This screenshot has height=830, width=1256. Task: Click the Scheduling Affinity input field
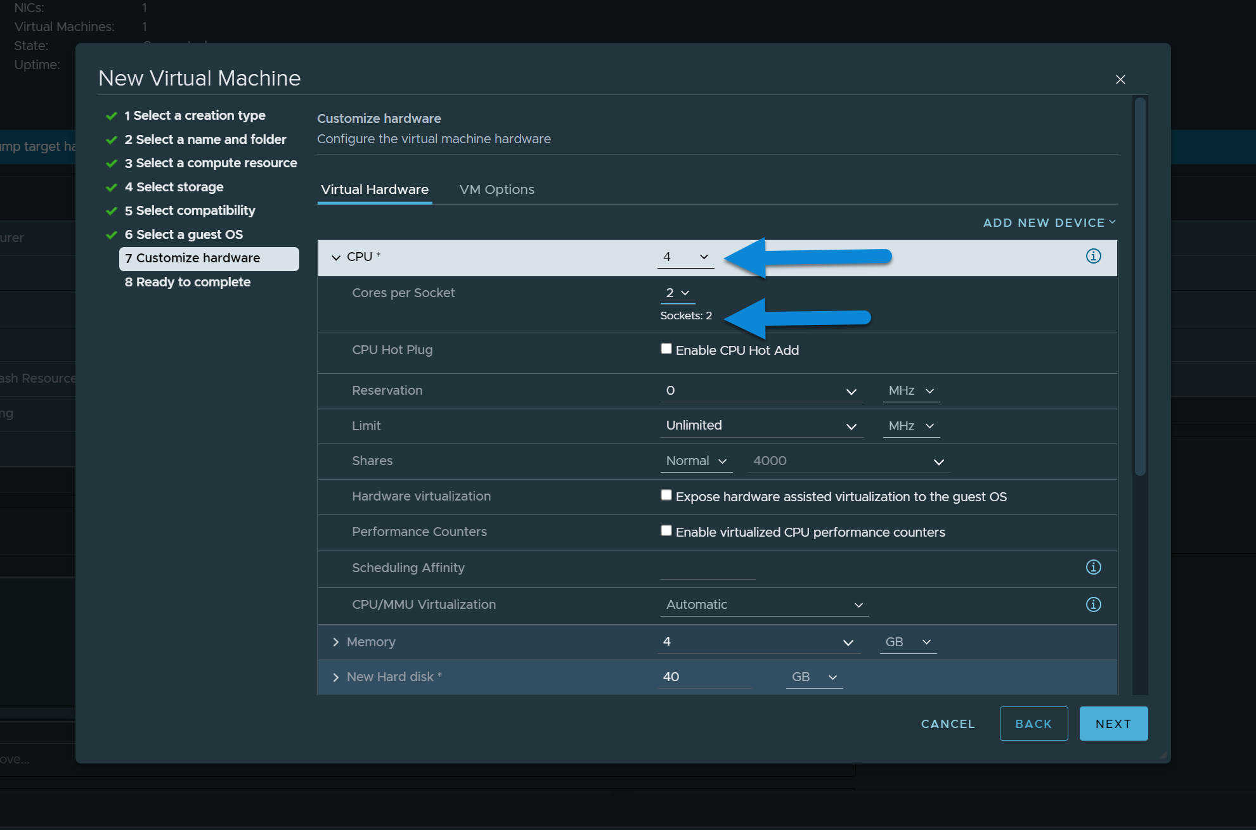point(708,568)
